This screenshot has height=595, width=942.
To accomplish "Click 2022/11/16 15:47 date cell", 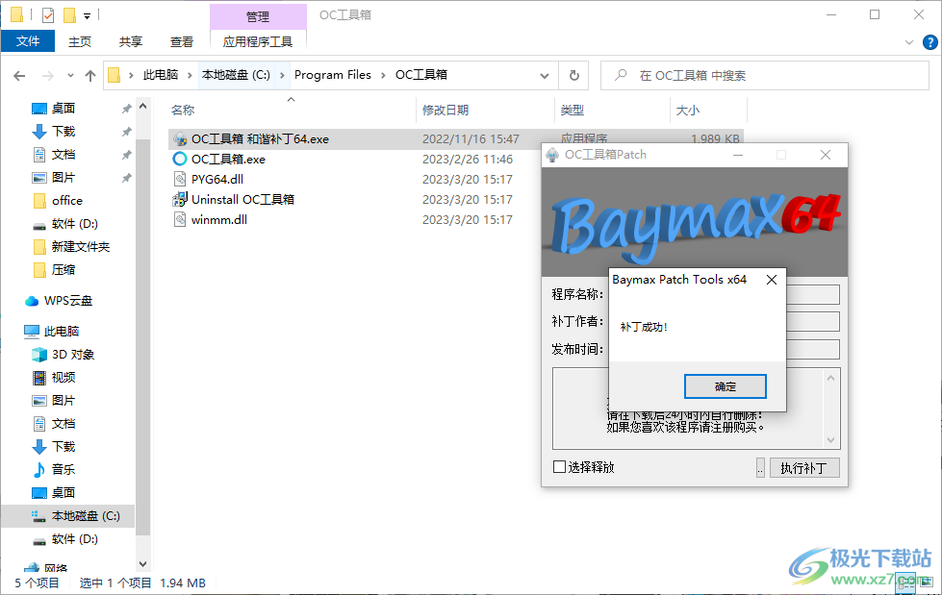I will (471, 139).
